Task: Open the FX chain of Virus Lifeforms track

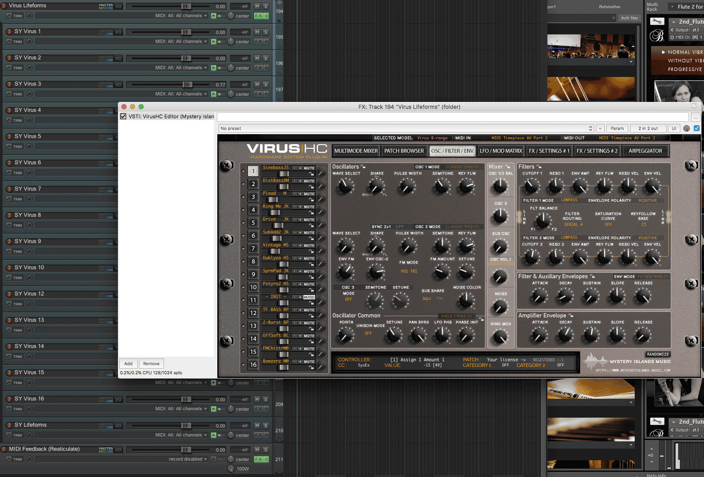Action: coord(258,15)
